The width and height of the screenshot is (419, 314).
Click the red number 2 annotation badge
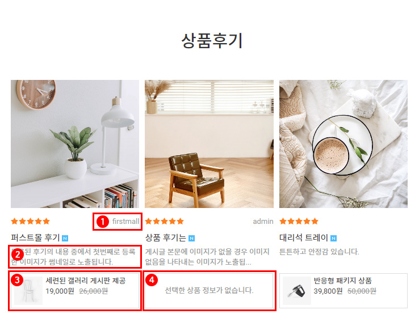coord(18,255)
